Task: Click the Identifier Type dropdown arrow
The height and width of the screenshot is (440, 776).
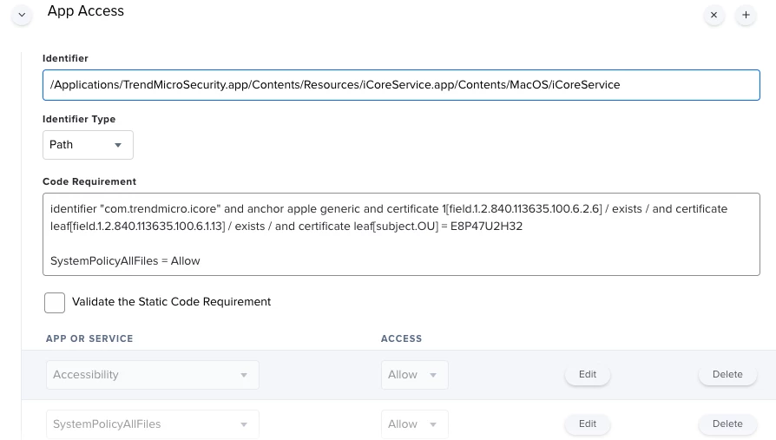Action: [118, 145]
